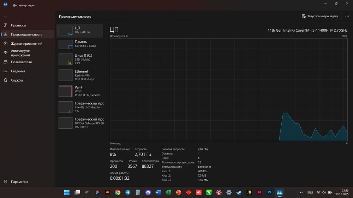
Task: Open the volume tray icon
Action: tap(324, 192)
